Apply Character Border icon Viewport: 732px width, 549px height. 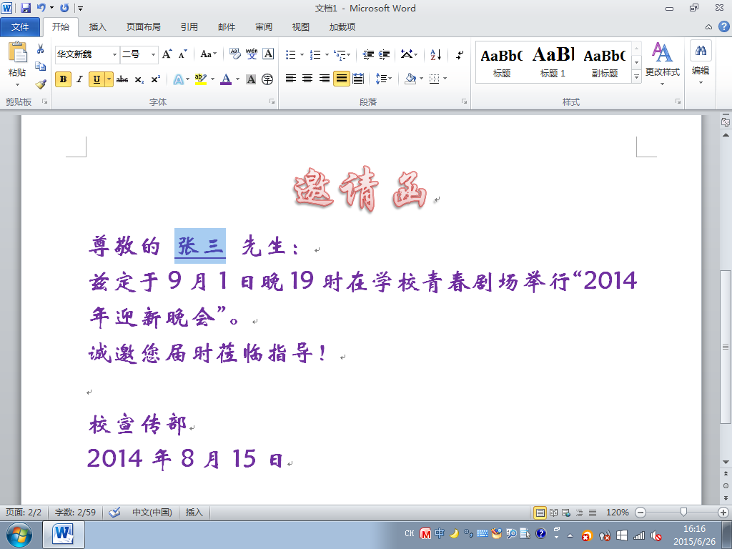(x=268, y=54)
